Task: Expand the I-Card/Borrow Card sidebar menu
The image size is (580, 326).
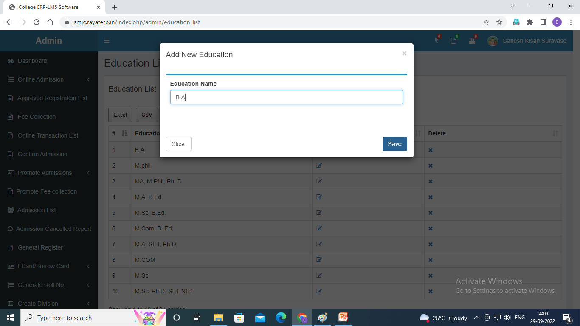Action: [49, 266]
